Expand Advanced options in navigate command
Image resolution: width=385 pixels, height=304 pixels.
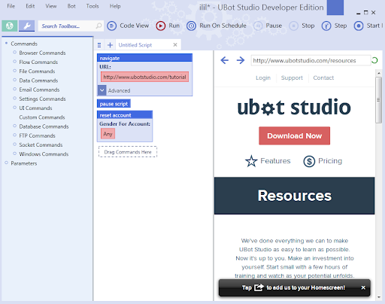click(x=102, y=90)
